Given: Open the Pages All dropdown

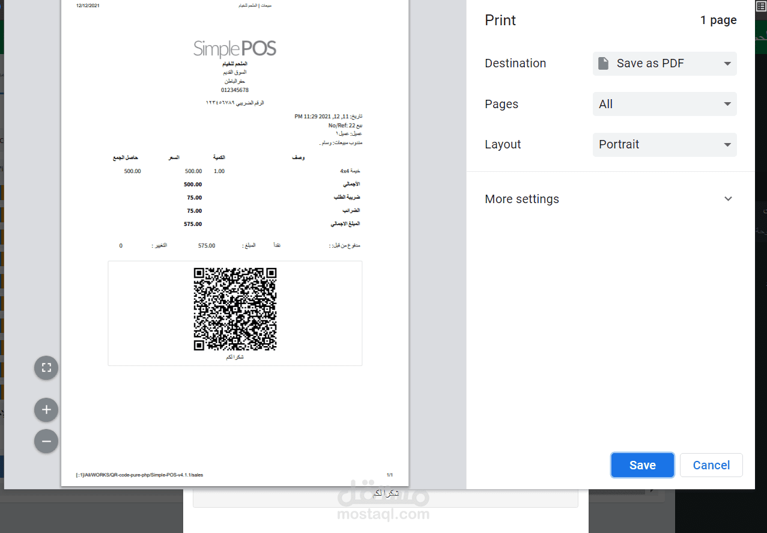Looking at the screenshot, I should coord(664,104).
